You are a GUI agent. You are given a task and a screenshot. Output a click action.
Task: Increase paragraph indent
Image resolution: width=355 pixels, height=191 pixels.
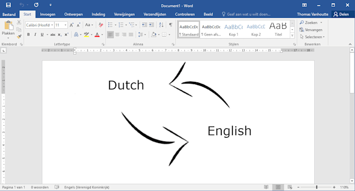(x=151, y=25)
